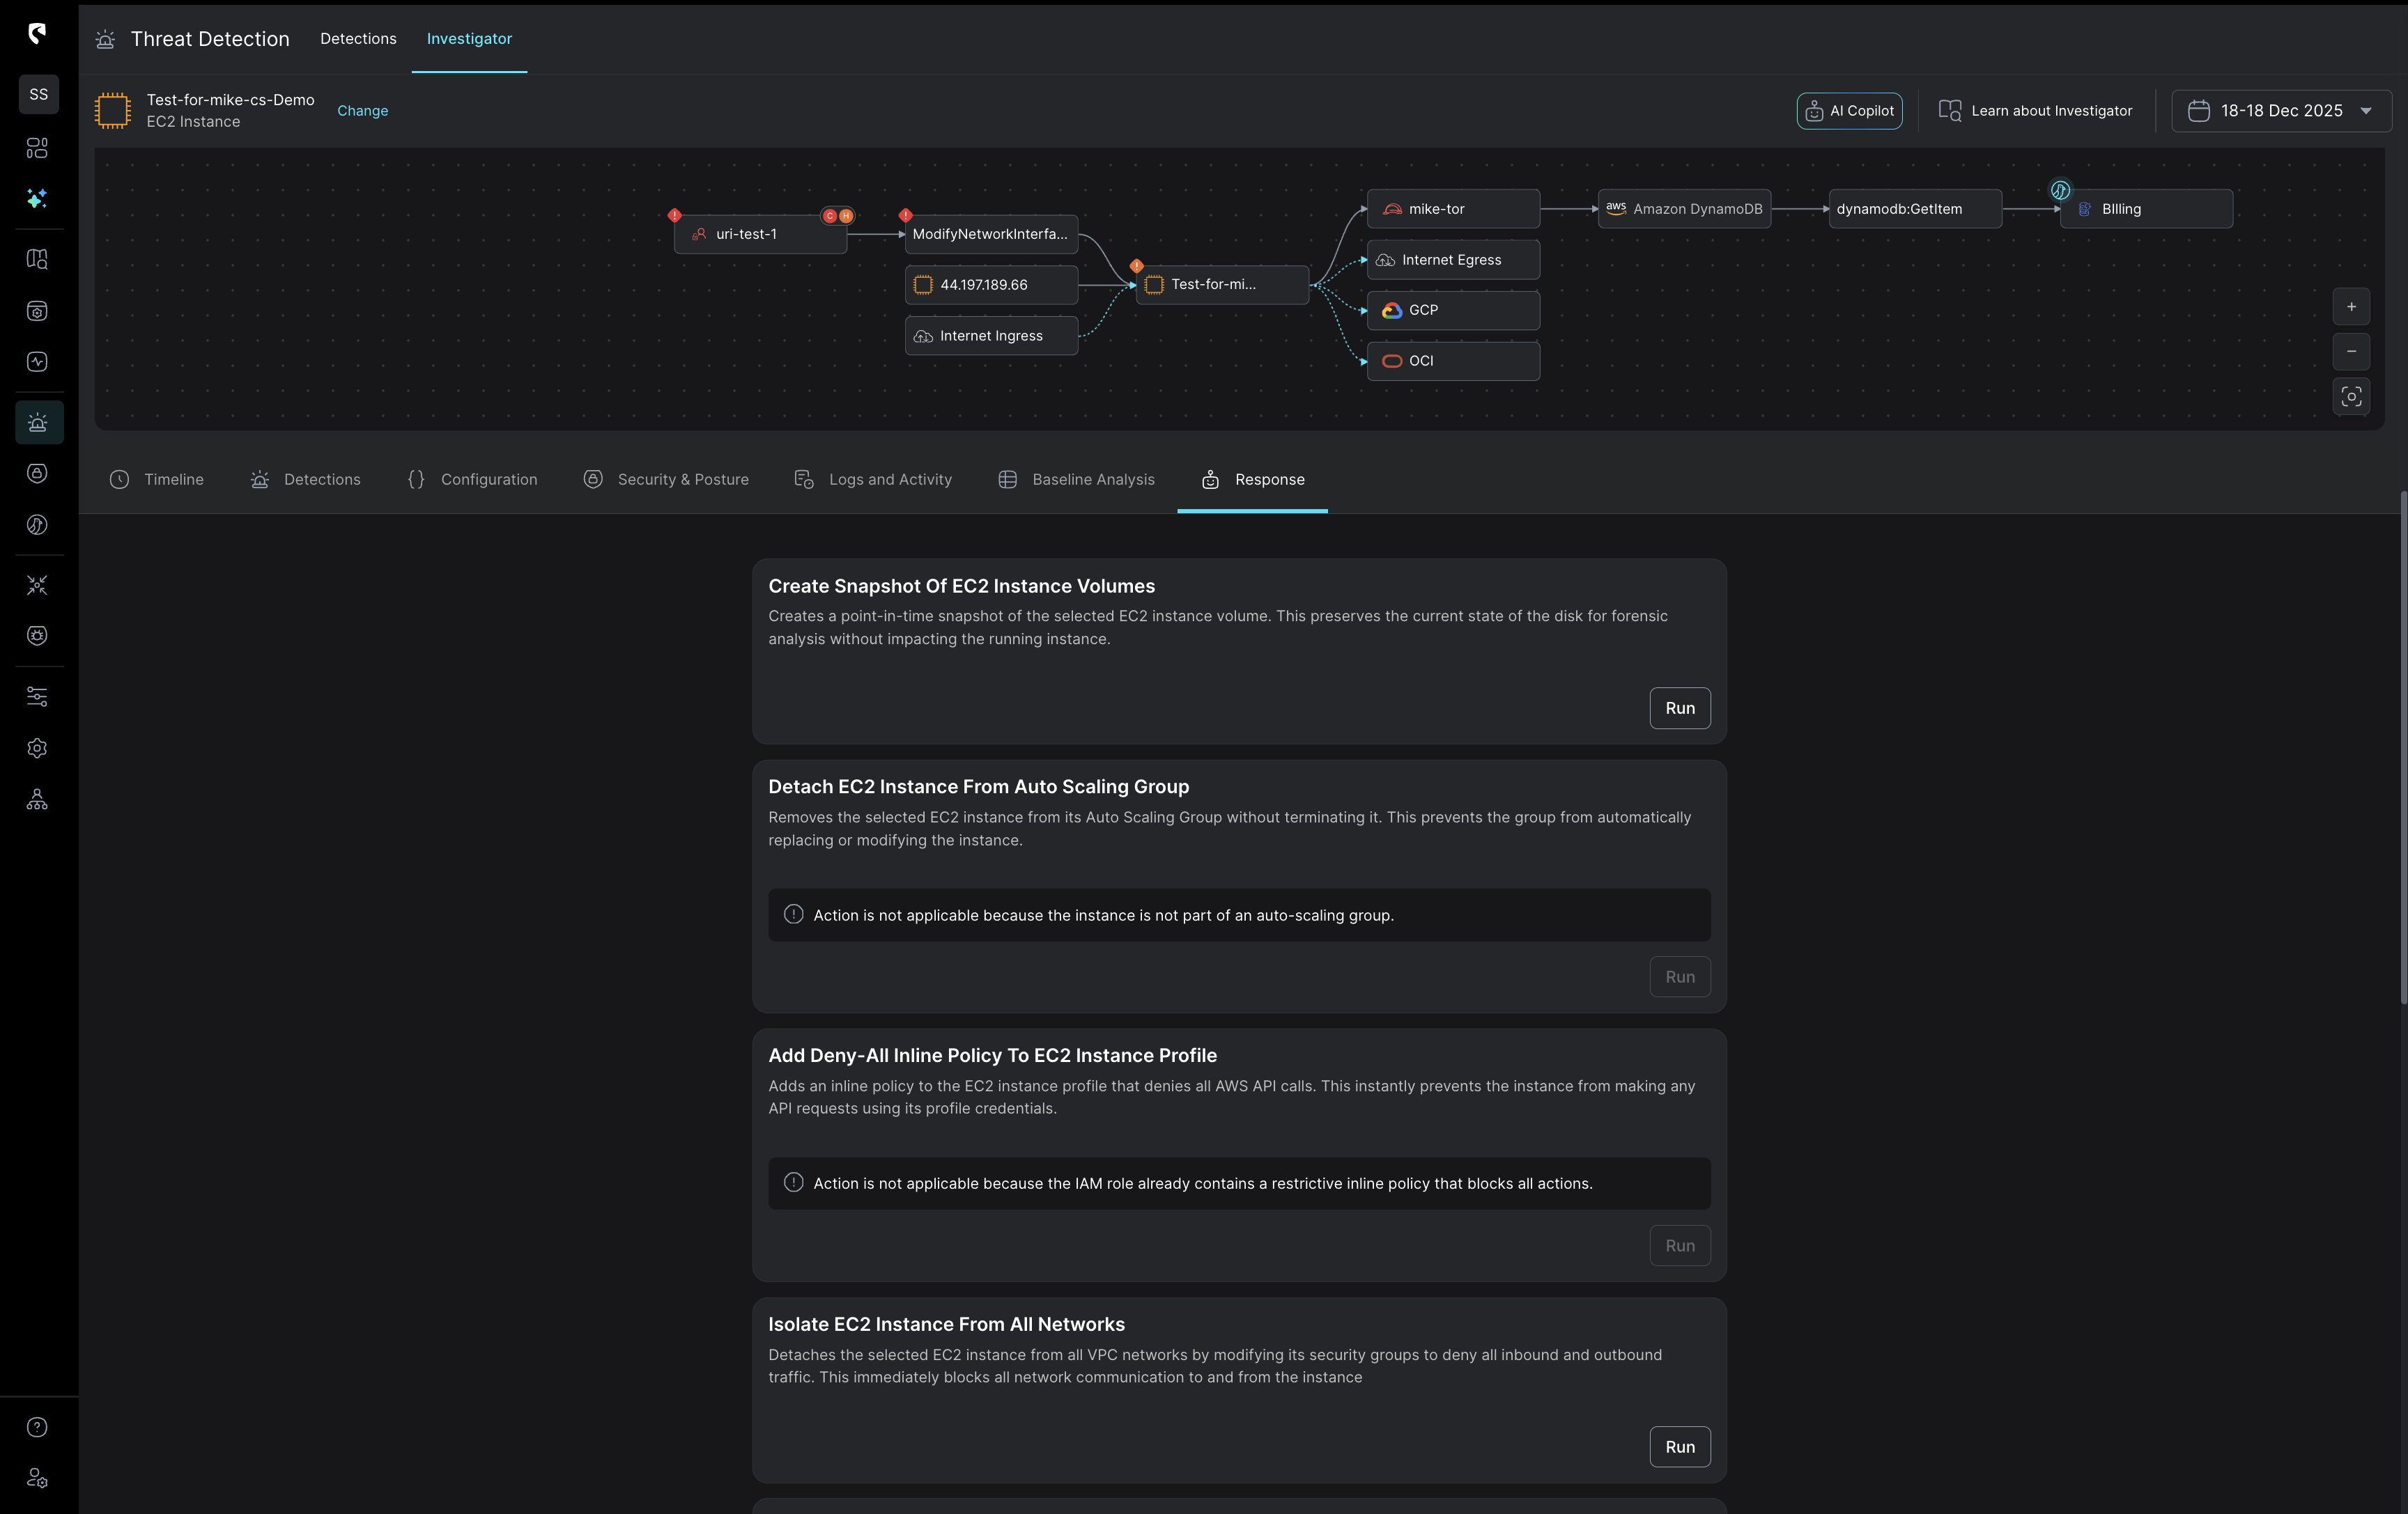Select the Amazon DynamoDB graph node
The width and height of the screenshot is (2408, 1514).
coord(1684,209)
